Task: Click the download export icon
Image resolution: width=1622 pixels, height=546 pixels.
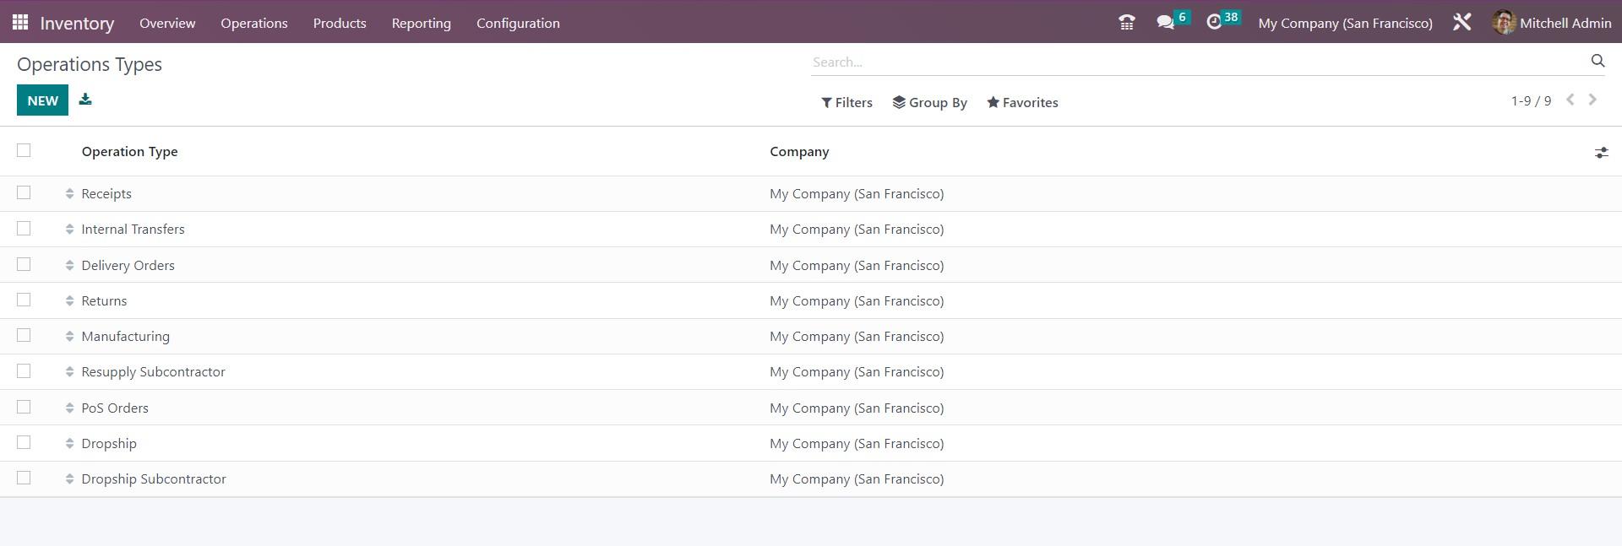Action: pyautogui.click(x=85, y=100)
